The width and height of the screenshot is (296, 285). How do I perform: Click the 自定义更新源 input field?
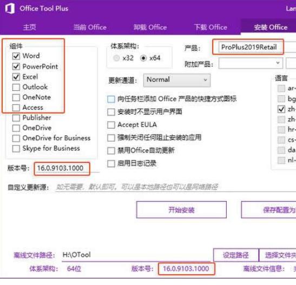[175, 187]
